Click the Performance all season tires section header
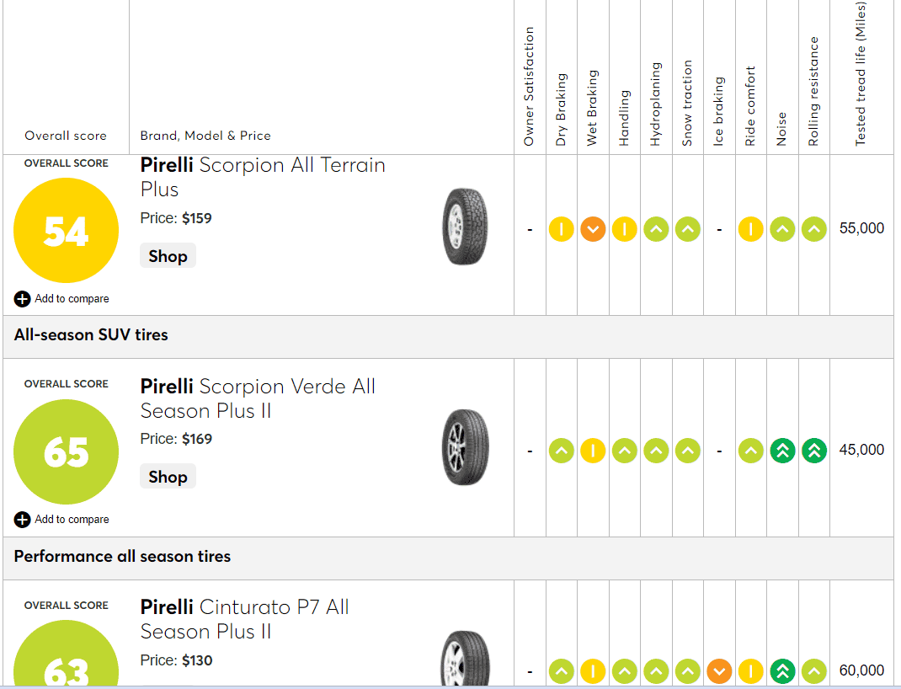The height and width of the screenshot is (689, 901). (x=122, y=557)
